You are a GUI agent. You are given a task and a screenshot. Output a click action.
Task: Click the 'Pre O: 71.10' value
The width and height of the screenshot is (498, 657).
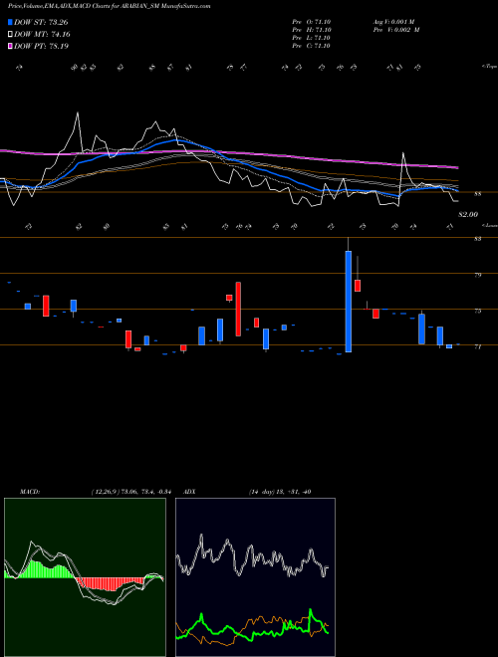(312, 22)
